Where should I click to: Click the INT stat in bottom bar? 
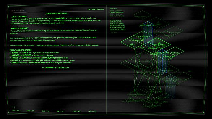(x=61, y=111)
